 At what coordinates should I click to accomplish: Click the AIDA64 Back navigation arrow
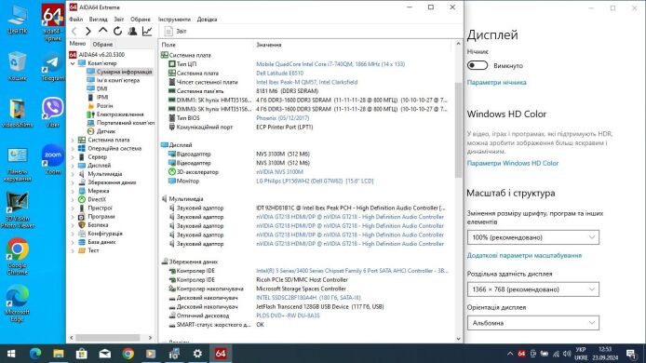pos(74,31)
